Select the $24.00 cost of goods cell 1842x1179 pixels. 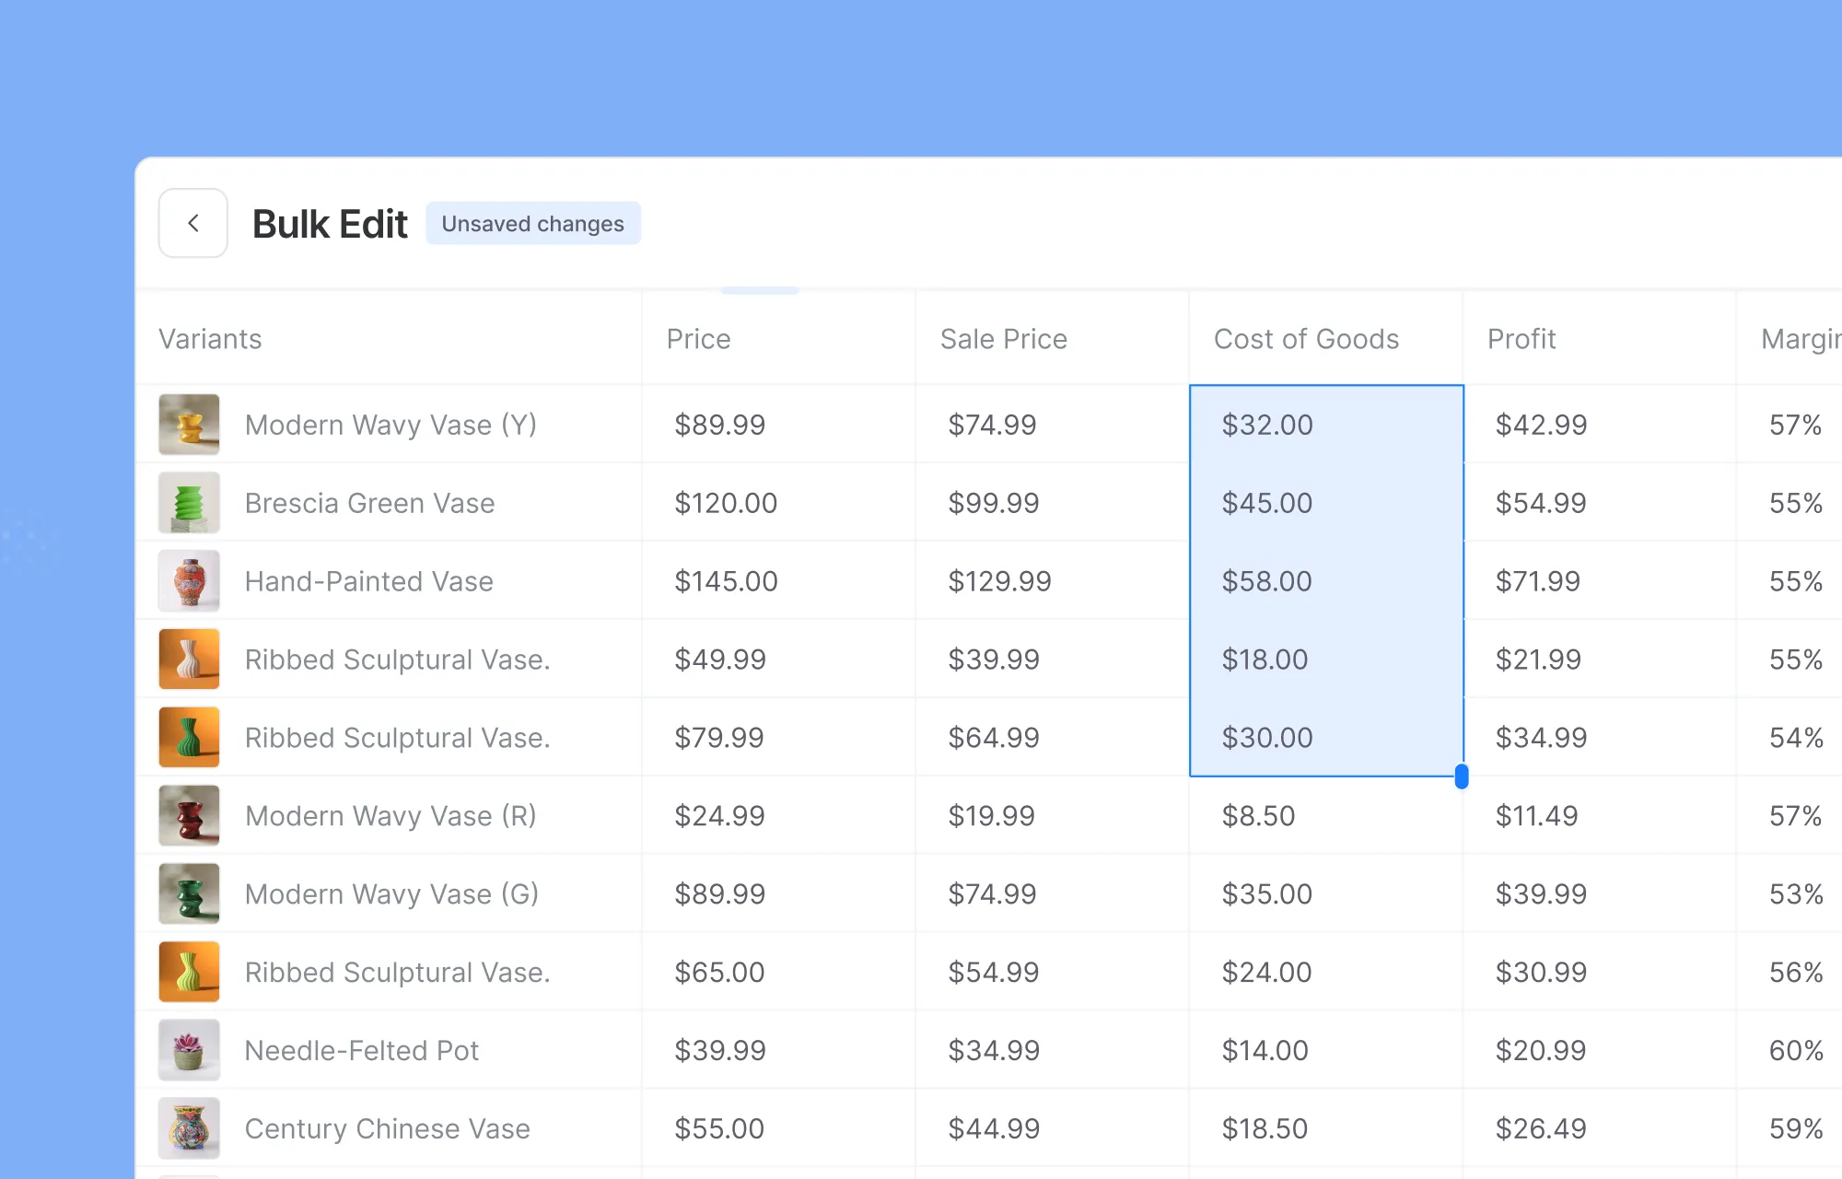pos(1326,972)
